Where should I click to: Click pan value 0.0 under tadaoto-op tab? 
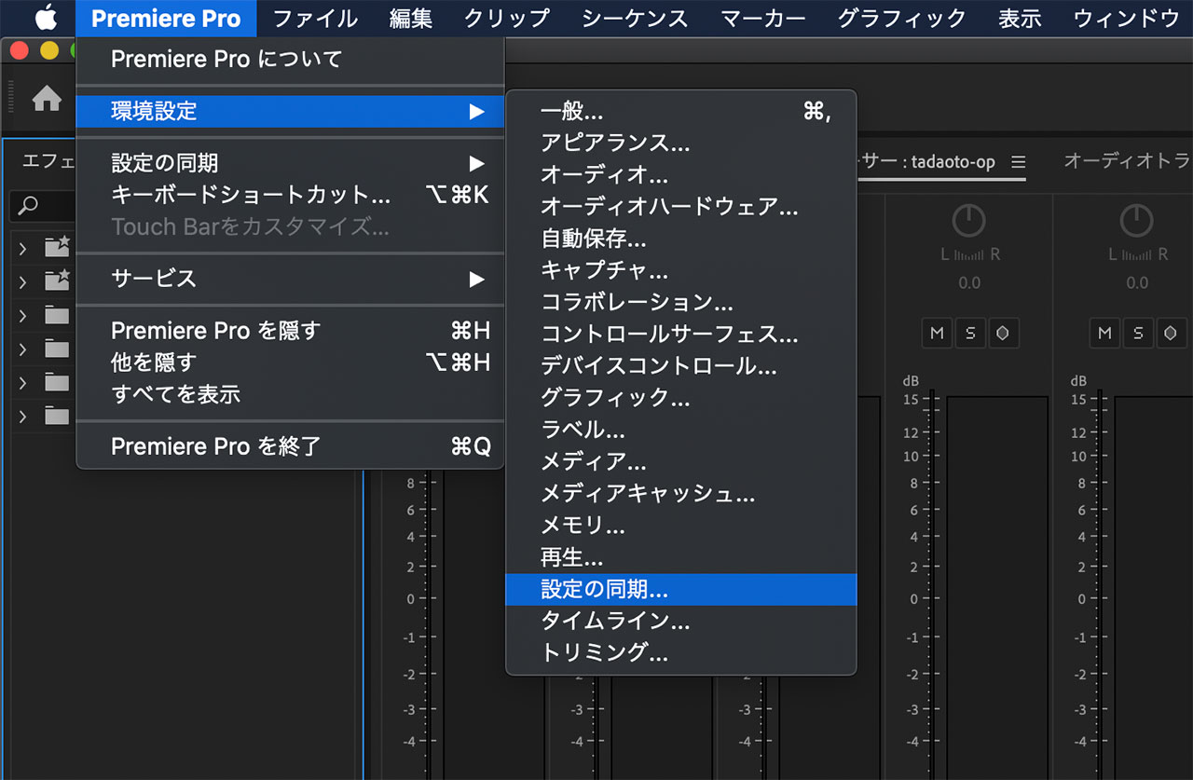pos(969,283)
